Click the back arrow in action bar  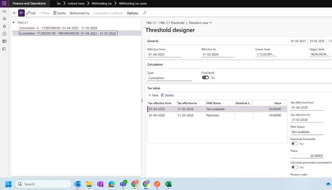pyautogui.click(x=15, y=13)
